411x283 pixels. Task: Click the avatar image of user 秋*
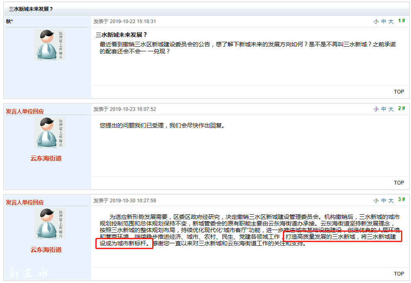coord(49,45)
